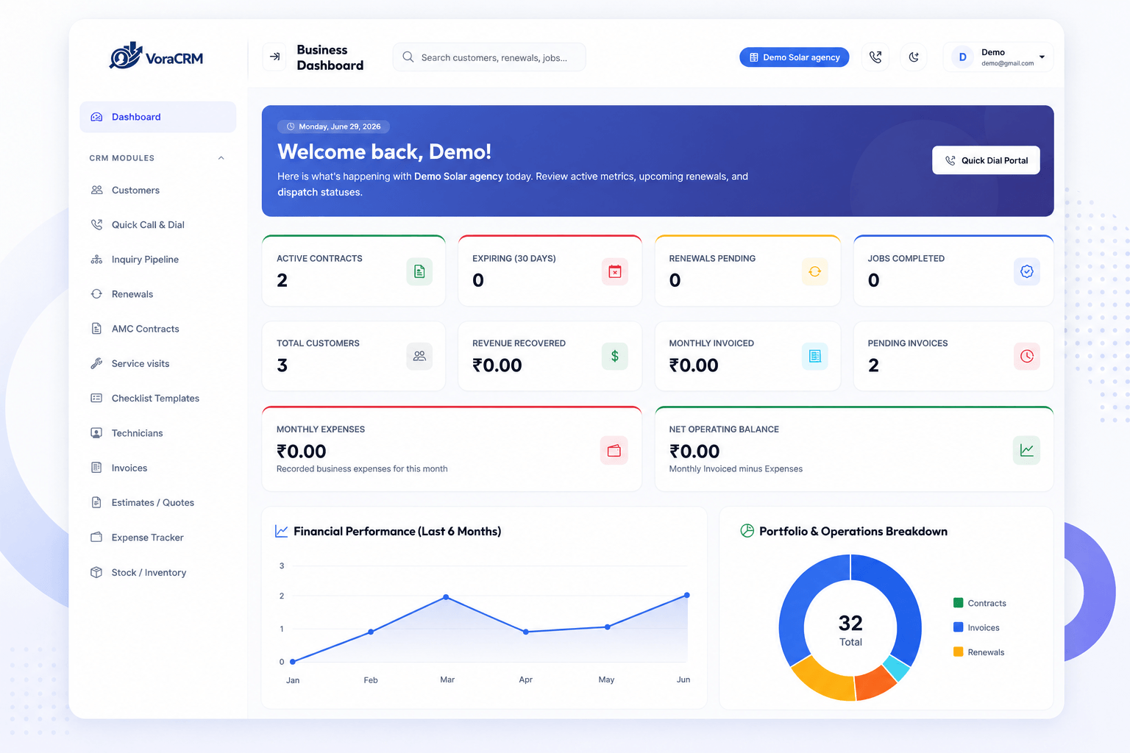Open the phone call icon in header

point(875,57)
